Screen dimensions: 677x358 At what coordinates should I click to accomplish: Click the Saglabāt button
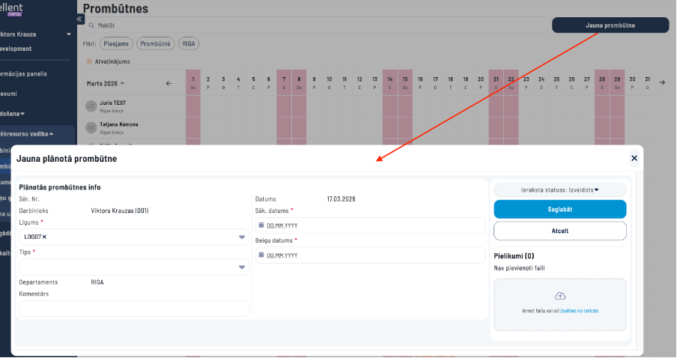pos(559,209)
